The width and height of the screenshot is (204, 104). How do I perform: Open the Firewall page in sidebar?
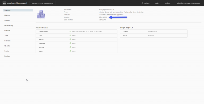7,31
